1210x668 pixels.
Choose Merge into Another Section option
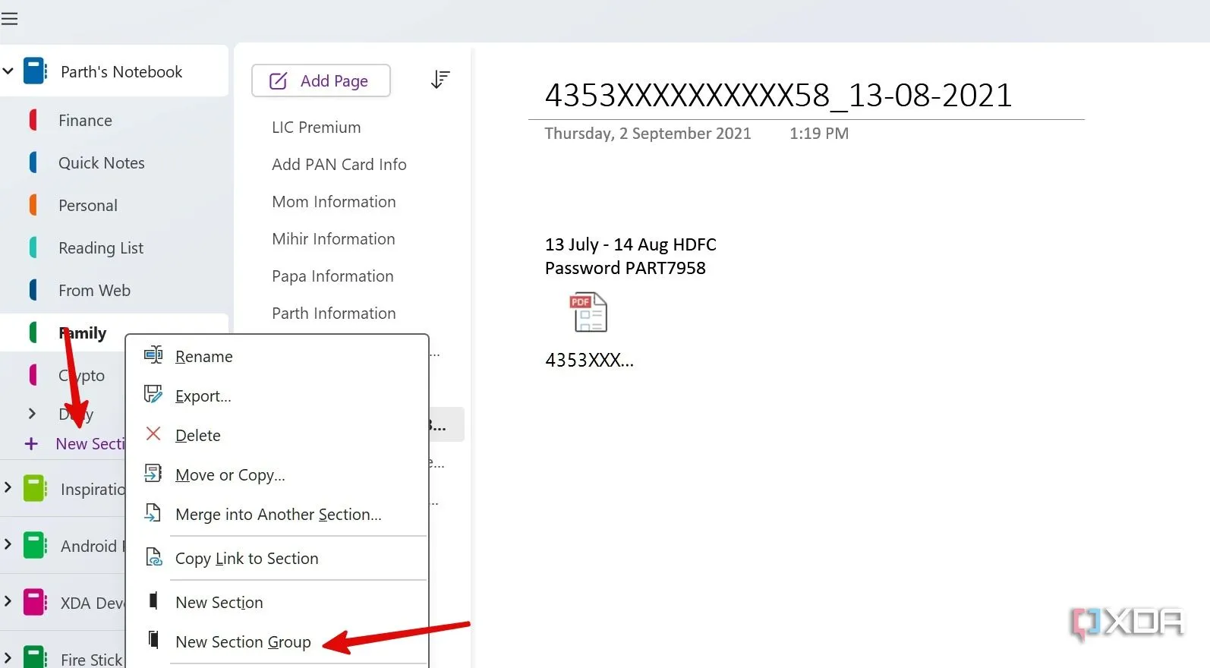point(278,515)
